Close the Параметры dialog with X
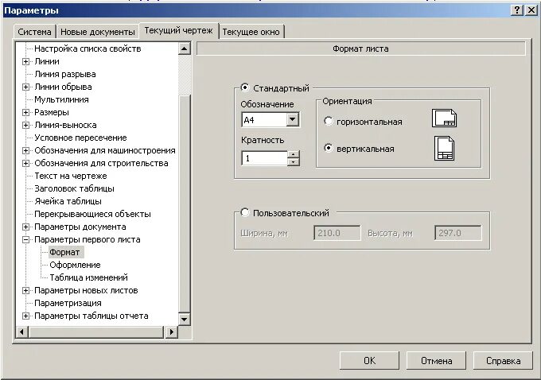This screenshot has width=541, height=380. (x=531, y=10)
